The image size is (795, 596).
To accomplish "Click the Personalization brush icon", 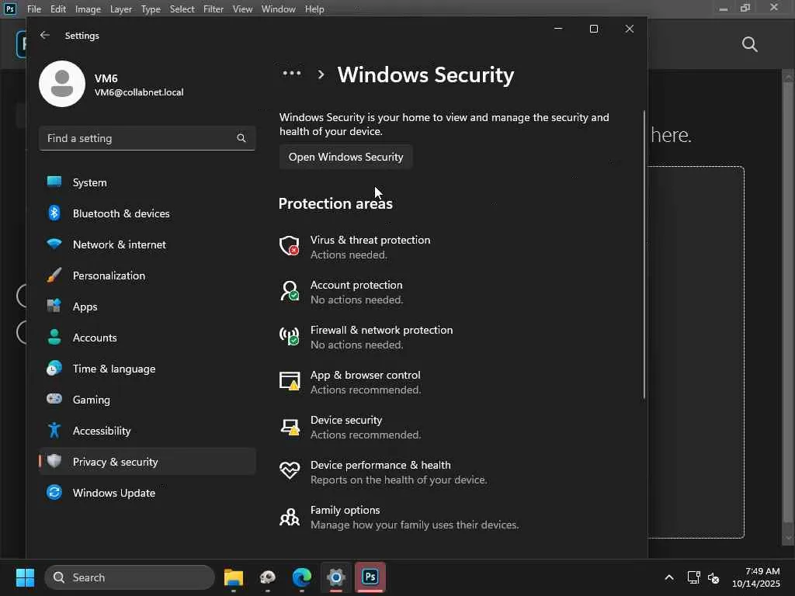I will [x=54, y=275].
